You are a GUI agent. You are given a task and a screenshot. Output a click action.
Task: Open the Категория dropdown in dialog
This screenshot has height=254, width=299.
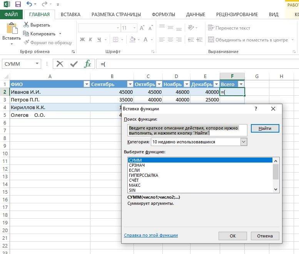tap(244, 142)
